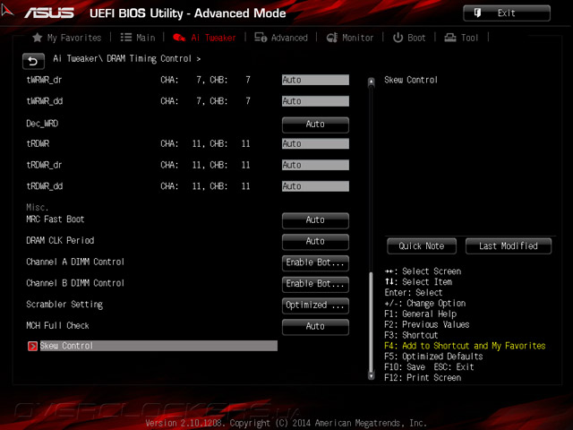
Task: Click the Last Modified button
Action: (x=509, y=246)
